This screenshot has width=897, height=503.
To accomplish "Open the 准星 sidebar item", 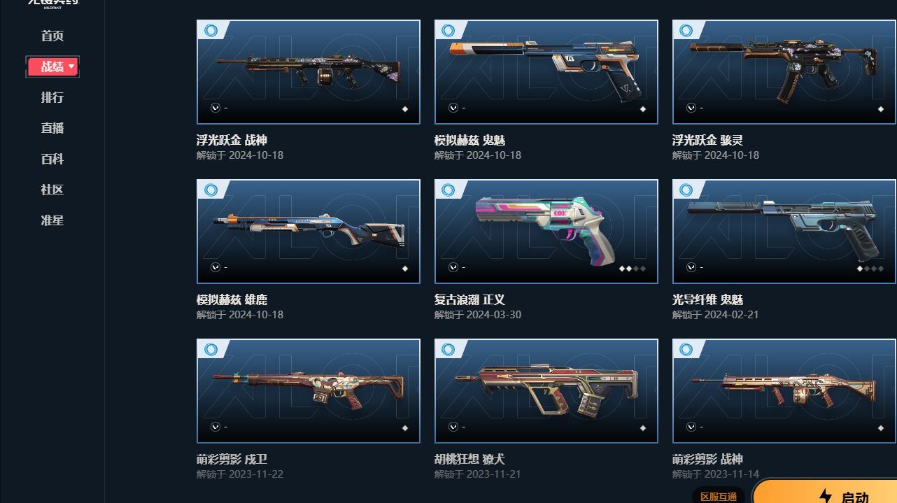I will point(52,220).
